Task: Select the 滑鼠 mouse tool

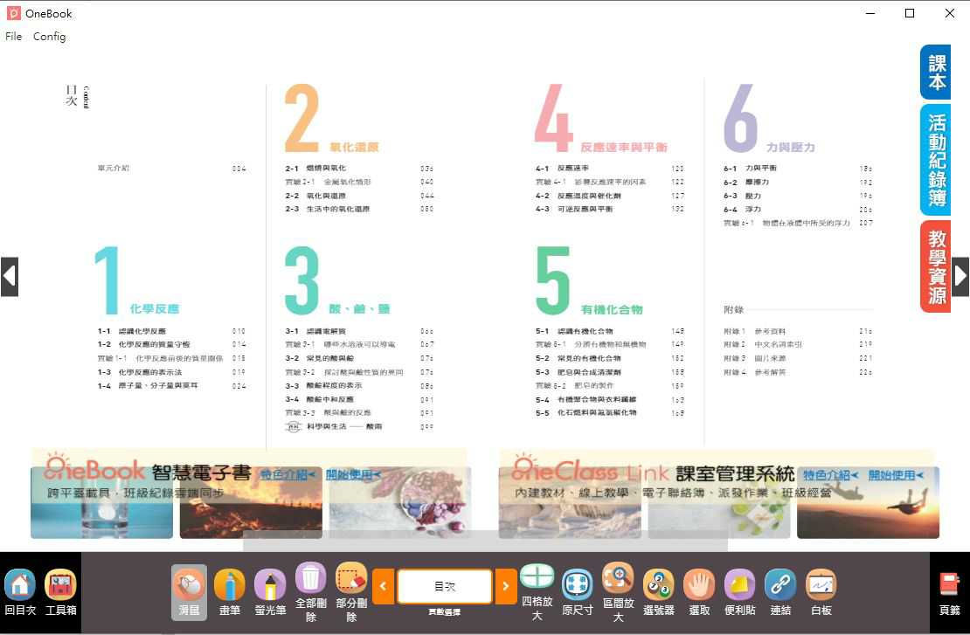Action: pyautogui.click(x=190, y=592)
